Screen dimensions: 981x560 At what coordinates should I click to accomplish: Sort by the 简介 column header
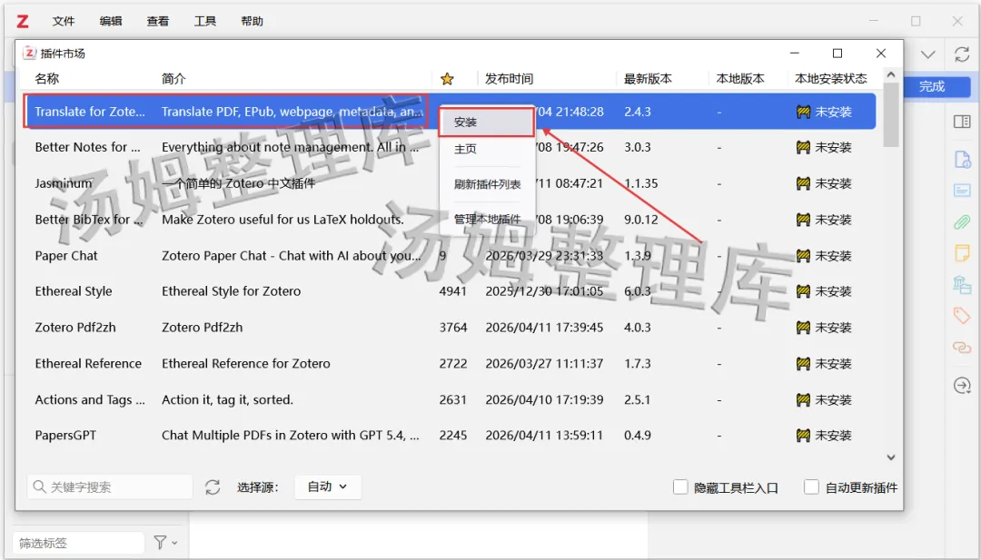(173, 79)
